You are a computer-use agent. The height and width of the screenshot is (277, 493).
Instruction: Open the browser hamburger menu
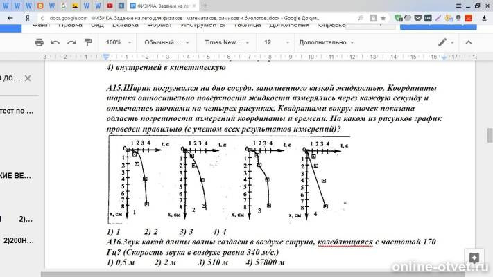point(459,6)
